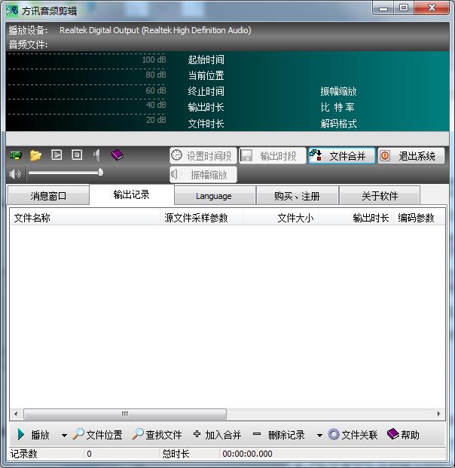The height and width of the screenshot is (468, 455).
Task: Click the green sound card device icon
Action: [x=16, y=155]
